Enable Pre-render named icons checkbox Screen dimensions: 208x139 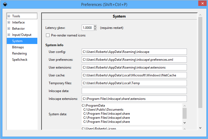(48, 35)
